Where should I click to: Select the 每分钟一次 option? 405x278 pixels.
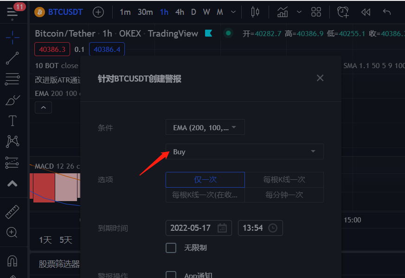point(284,195)
